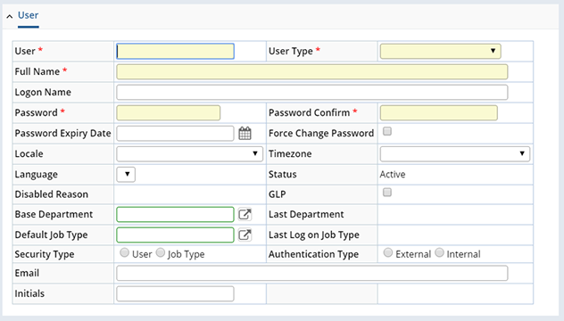Choose External authentication type
Viewport: 564px width, 321px height.
coord(387,252)
